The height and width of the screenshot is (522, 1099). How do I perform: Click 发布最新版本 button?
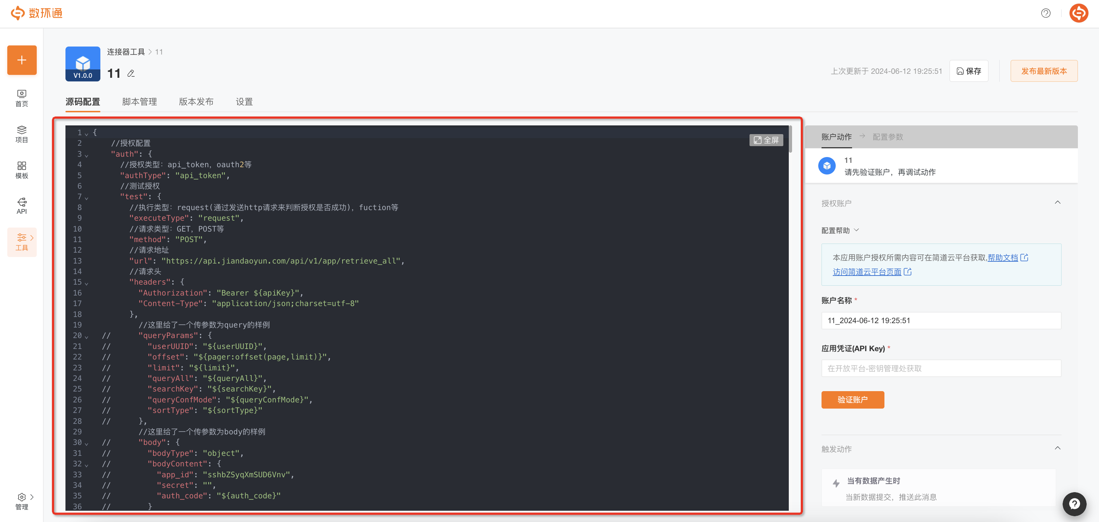click(x=1044, y=71)
